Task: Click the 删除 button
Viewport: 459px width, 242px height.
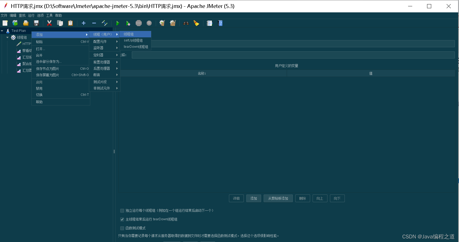Action: tap(303, 198)
